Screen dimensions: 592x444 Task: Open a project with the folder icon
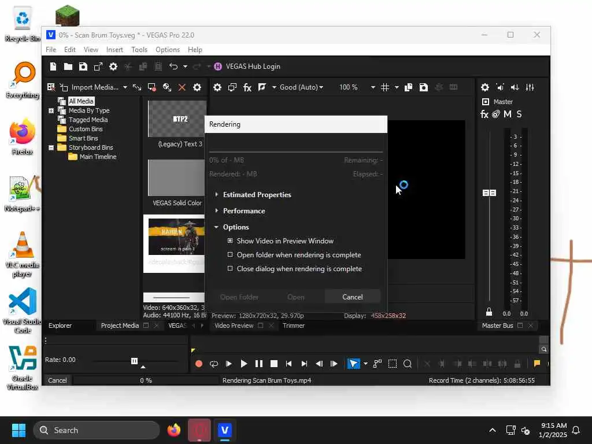click(x=68, y=66)
